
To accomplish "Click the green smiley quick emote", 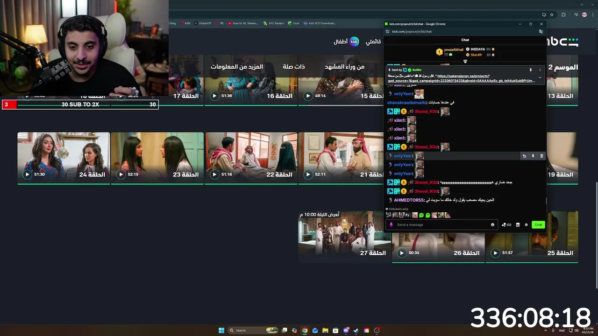I will (x=421, y=215).
